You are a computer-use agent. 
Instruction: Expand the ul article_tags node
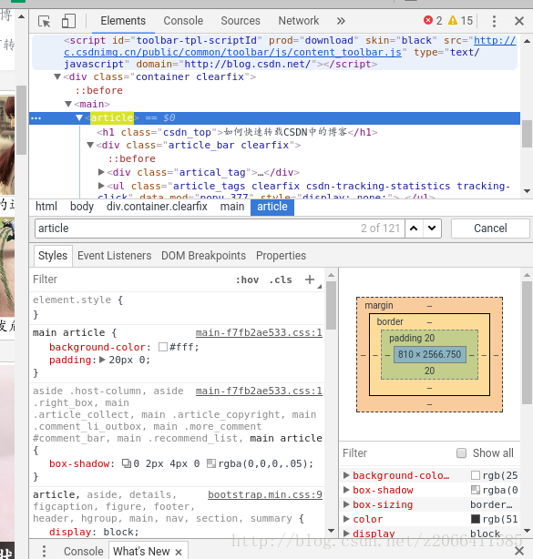click(101, 186)
